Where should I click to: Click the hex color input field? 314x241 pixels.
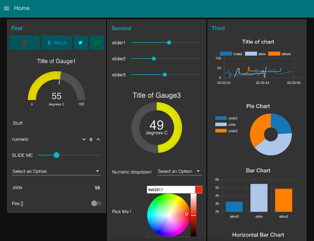click(x=171, y=190)
